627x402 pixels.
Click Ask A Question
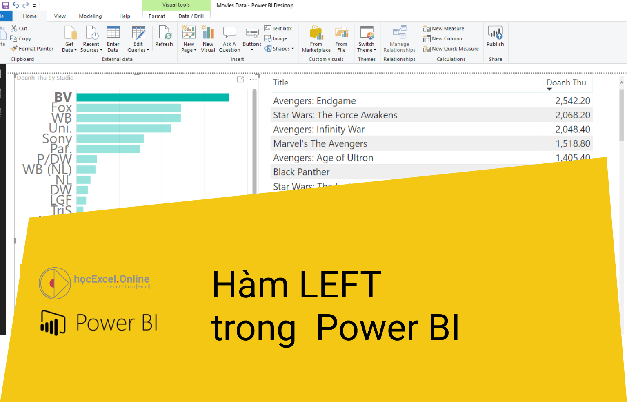point(229,39)
